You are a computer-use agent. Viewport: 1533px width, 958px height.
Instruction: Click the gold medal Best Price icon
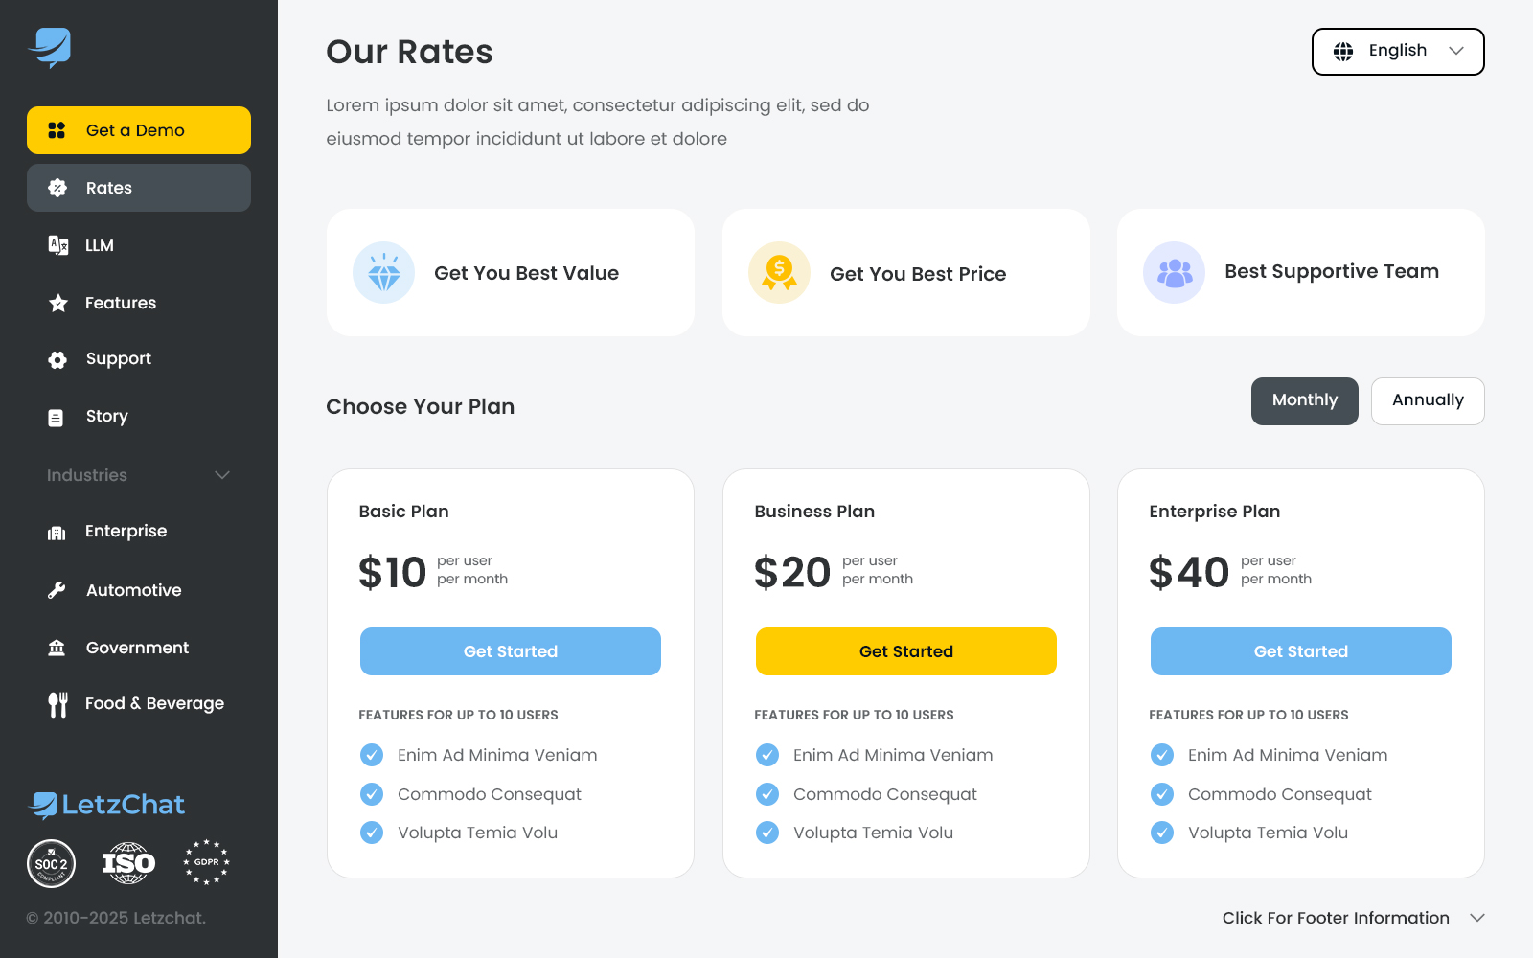point(779,273)
